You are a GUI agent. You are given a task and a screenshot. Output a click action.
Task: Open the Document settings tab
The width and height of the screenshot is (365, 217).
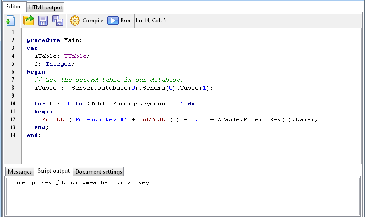tap(99, 172)
